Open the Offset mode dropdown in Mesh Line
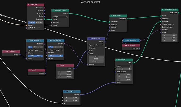181x107 pixels. pyautogui.click(x=124, y=66)
